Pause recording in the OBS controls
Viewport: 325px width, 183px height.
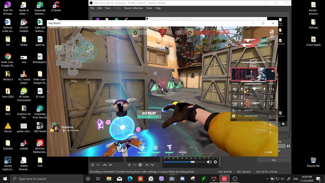[x=288, y=146]
